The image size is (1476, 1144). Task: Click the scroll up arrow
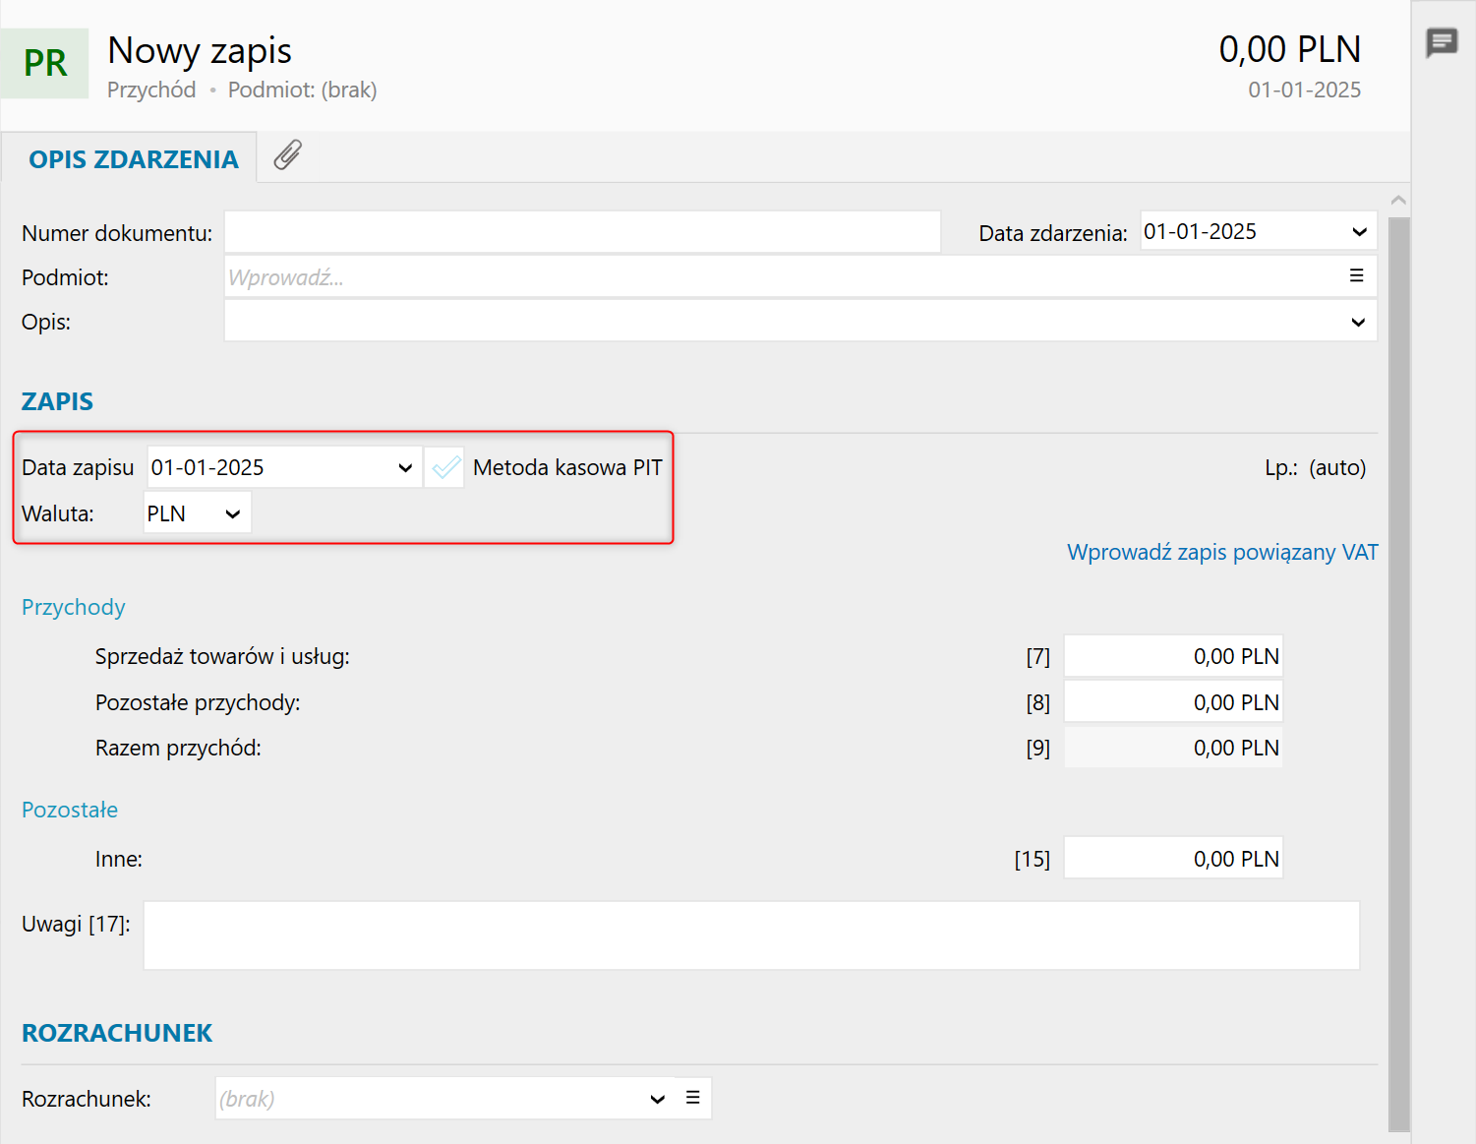click(1398, 201)
